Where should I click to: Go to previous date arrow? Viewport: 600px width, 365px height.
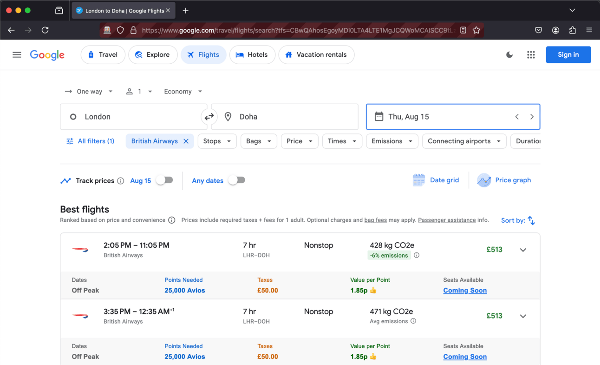[517, 117]
